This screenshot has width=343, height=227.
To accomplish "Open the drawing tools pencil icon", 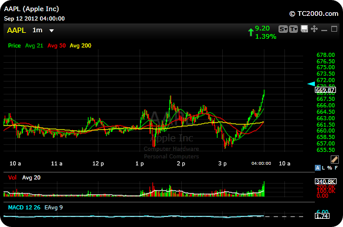I will tap(335, 160).
